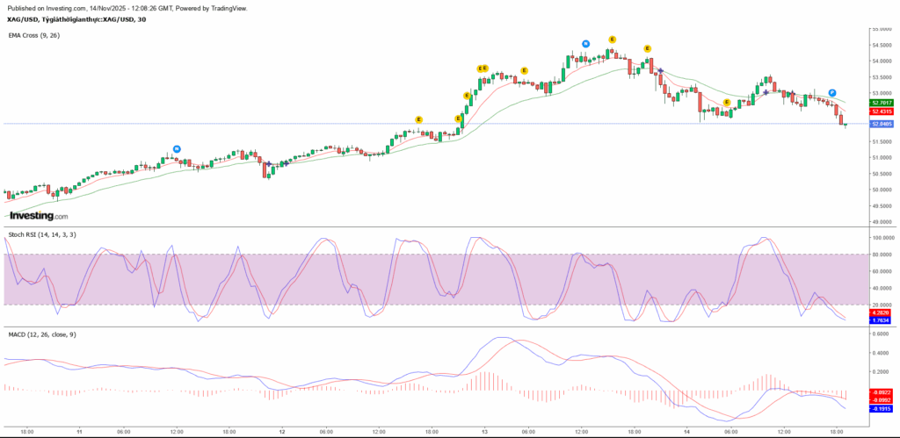Click the blue N marker near the price peak
900x438 pixels.
pyautogui.click(x=585, y=44)
